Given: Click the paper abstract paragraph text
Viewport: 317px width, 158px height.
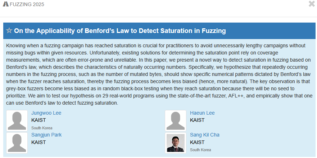Looking at the screenshot, I should coord(158,75).
